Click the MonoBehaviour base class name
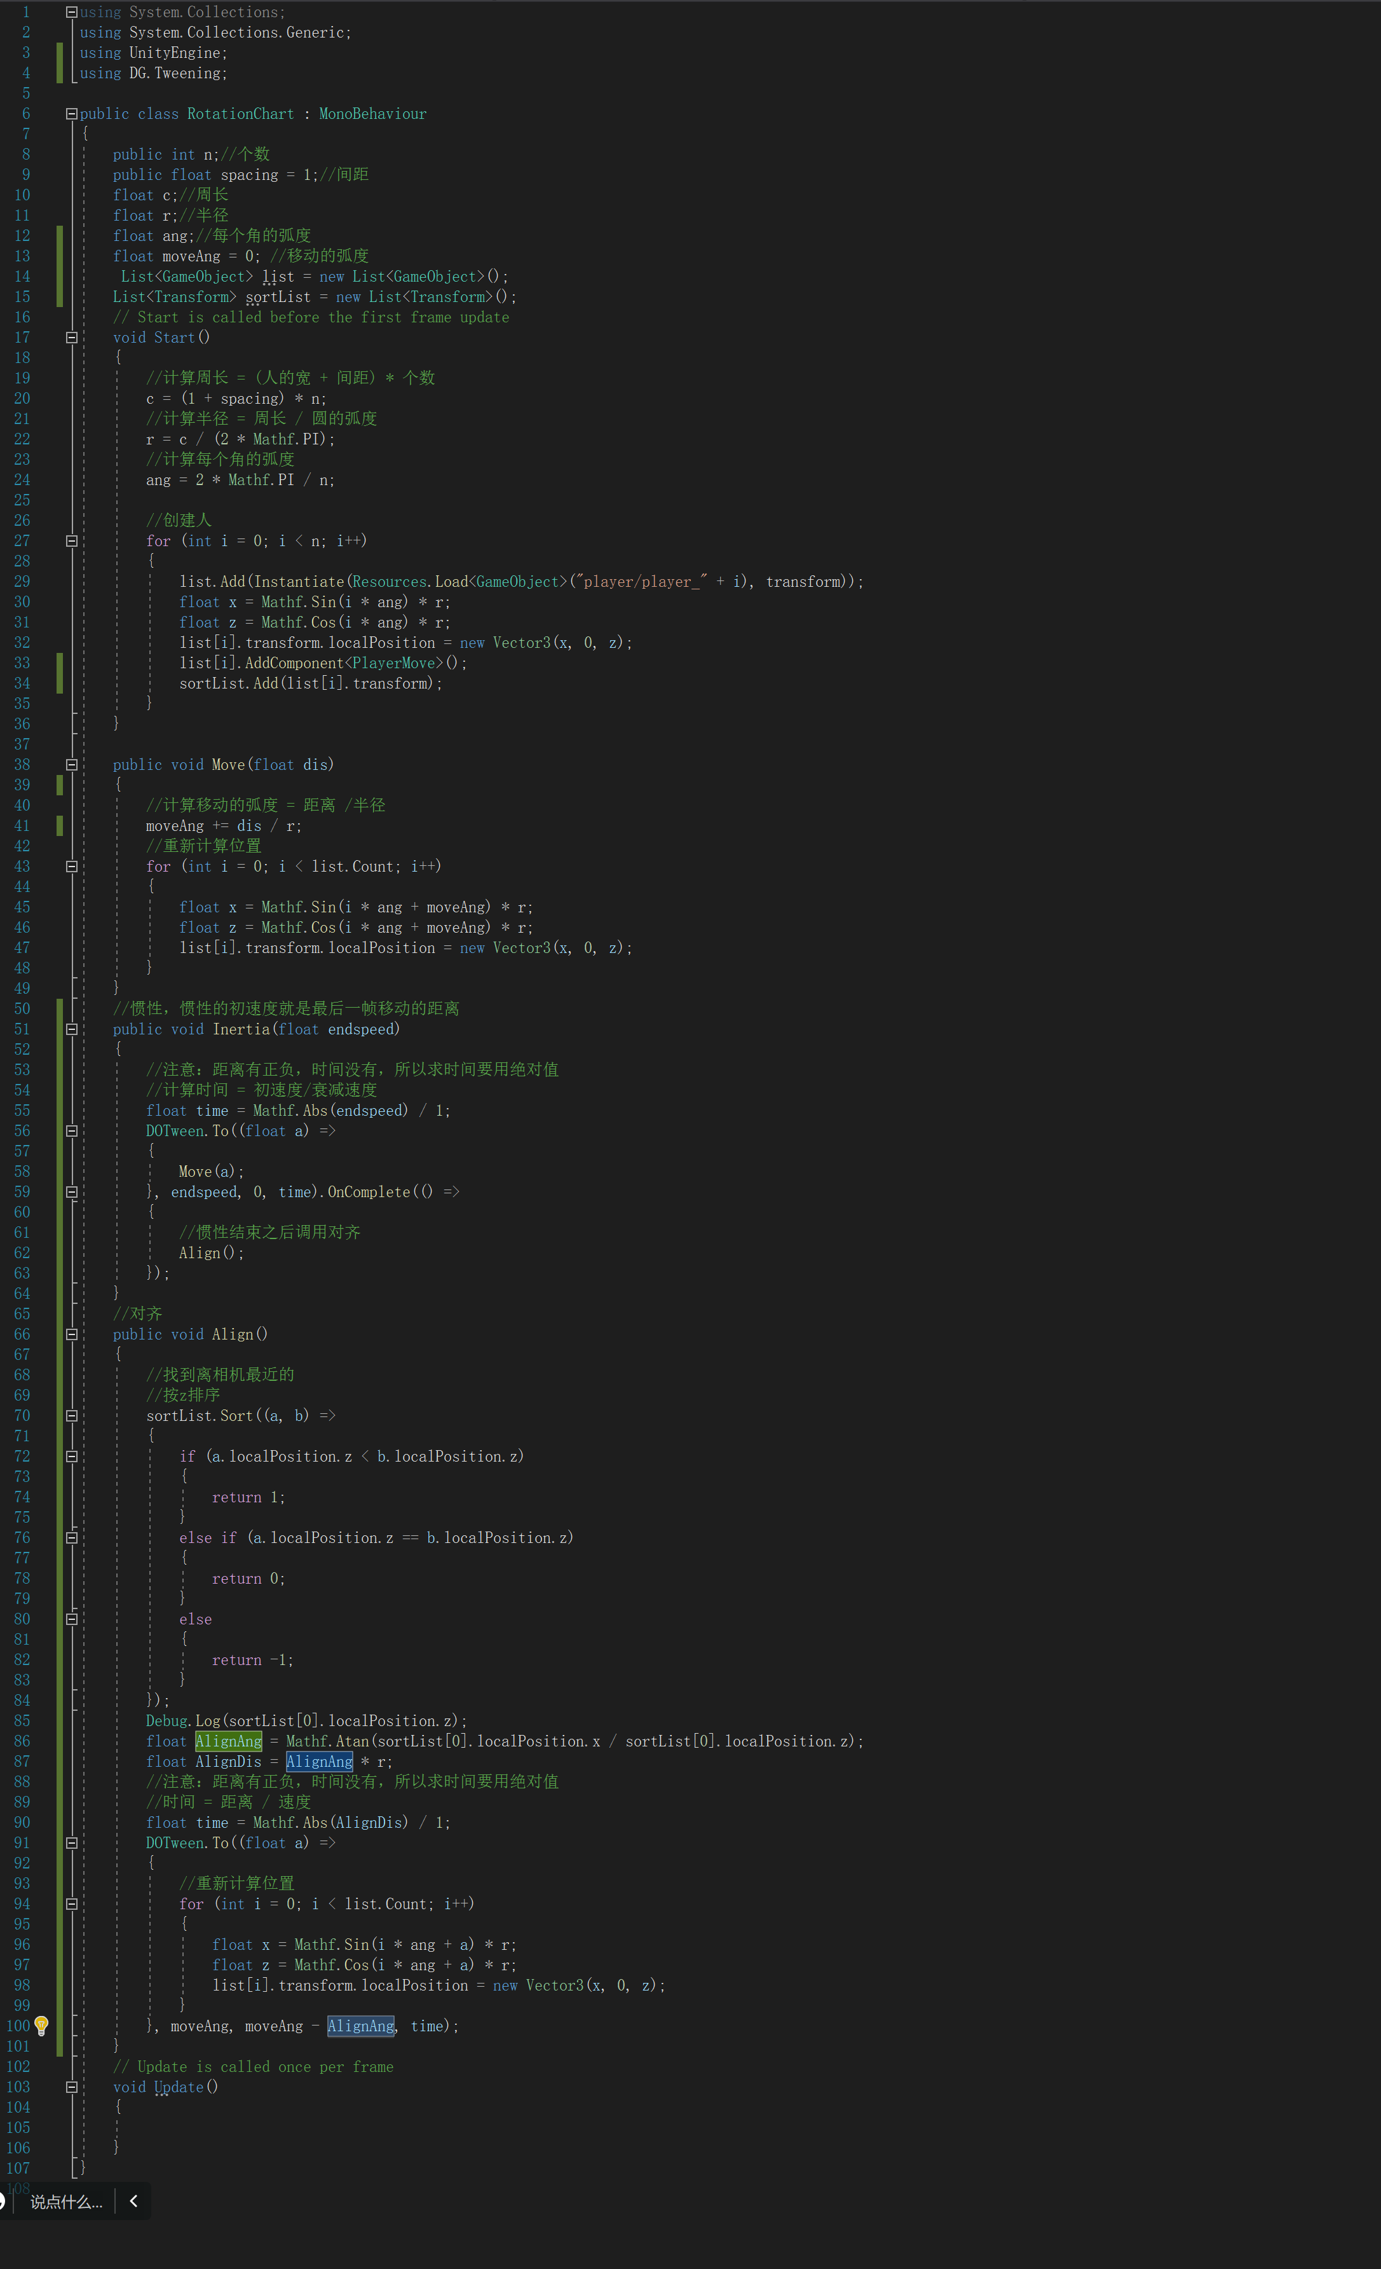 click(x=372, y=114)
